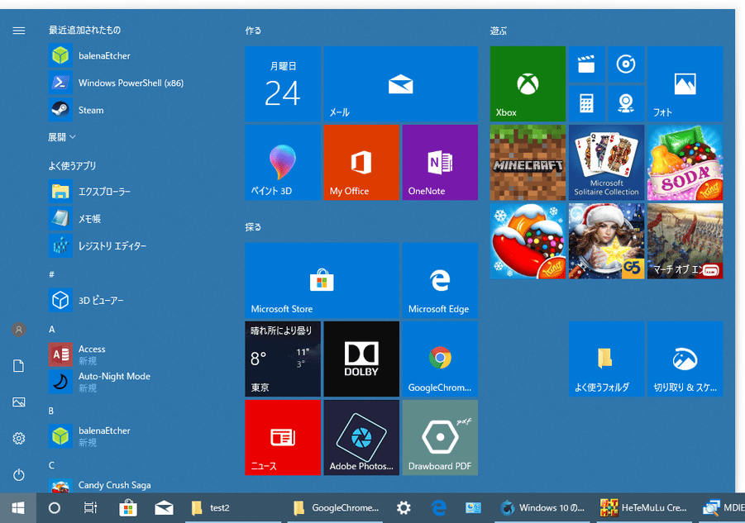The height and width of the screenshot is (523, 745).
Task: Open the フォト (Photos) tile
Action: (x=685, y=83)
